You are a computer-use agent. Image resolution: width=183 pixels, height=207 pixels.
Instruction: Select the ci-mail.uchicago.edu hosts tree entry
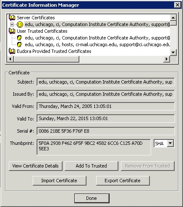[97, 45]
